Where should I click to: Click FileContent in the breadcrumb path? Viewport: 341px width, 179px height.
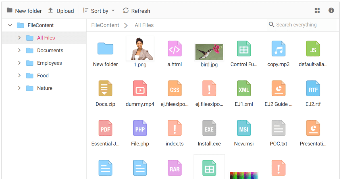(x=105, y=25)
